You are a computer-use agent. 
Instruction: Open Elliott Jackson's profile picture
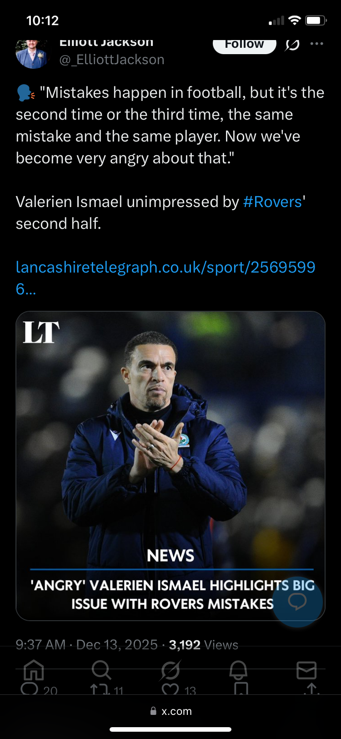32,54
